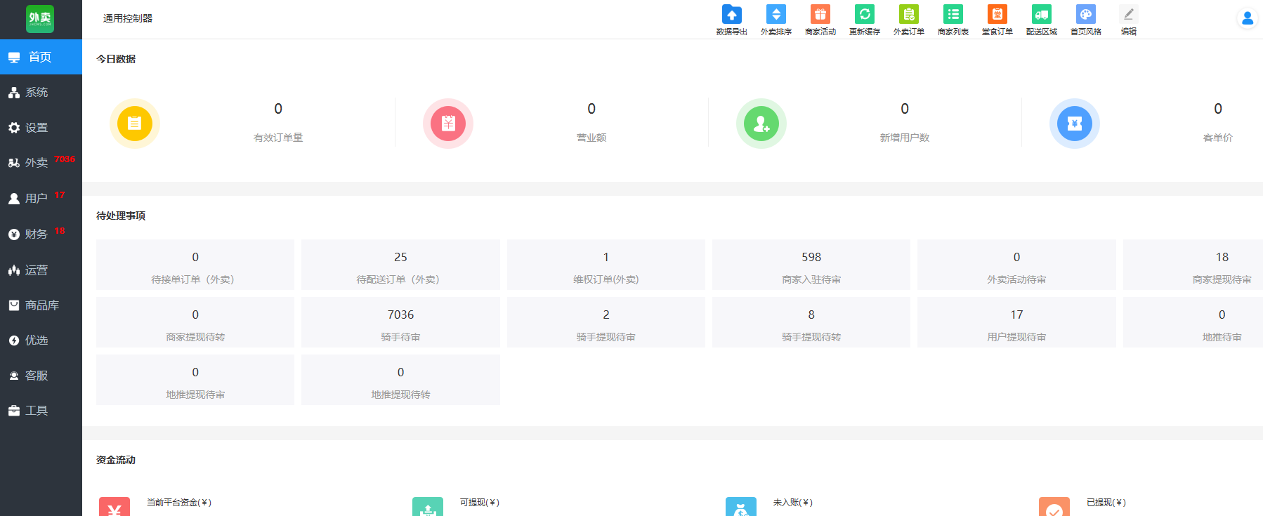Screen dimensions: 1263x516
Task: Go to 设置 in the sidebar
Action: (x=37, y=128)
